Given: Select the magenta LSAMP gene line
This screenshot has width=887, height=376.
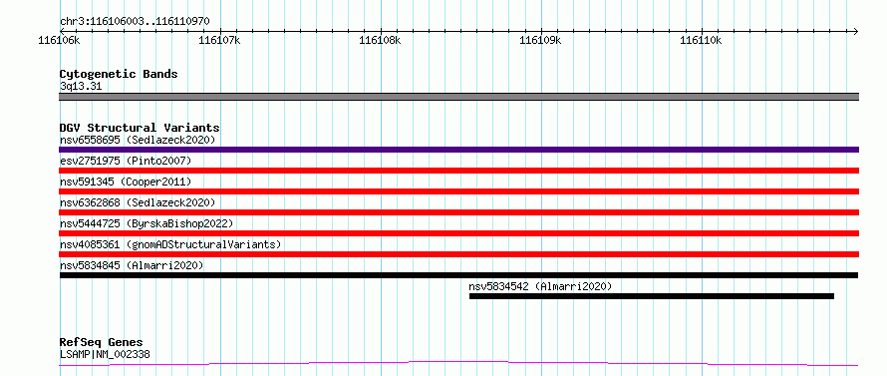Looking at the screenshot, I should (x=458, y=364).
